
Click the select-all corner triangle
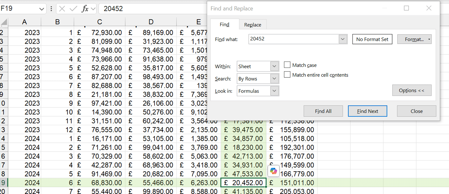point(4,22)
